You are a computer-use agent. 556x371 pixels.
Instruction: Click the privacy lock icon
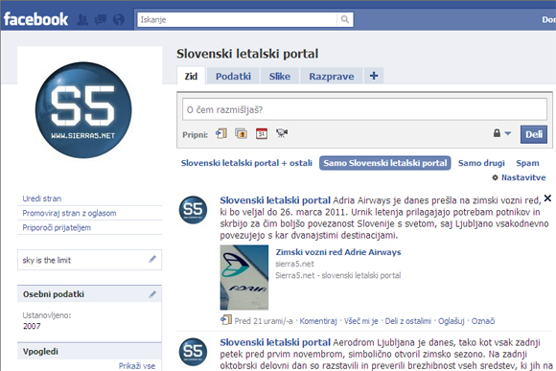pyautogui.click(x=498, y=133)
